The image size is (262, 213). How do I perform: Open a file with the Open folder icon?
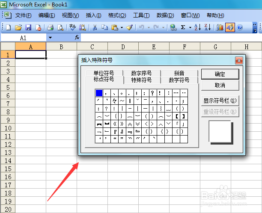click(18, 27)
